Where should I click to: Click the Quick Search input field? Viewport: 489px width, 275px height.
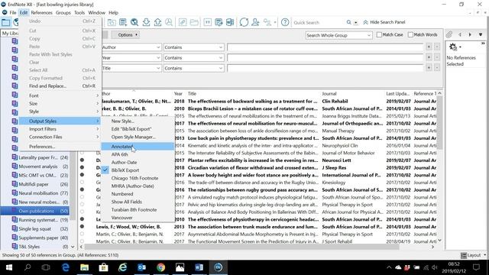319,22
